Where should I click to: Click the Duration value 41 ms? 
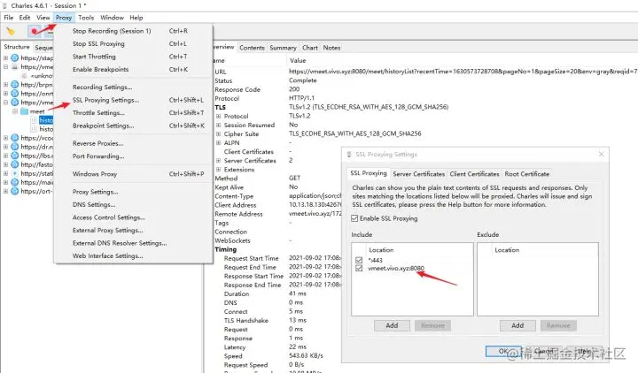pyautogui.click(x=298, y=293)
